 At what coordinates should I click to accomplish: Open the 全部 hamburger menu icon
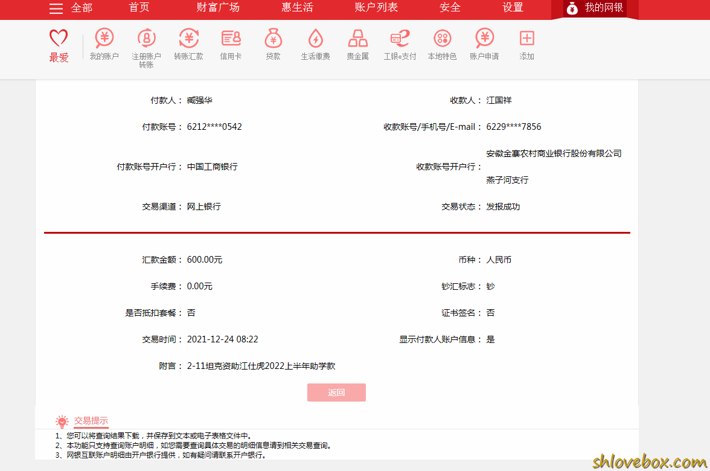click(x=56, y=8)
